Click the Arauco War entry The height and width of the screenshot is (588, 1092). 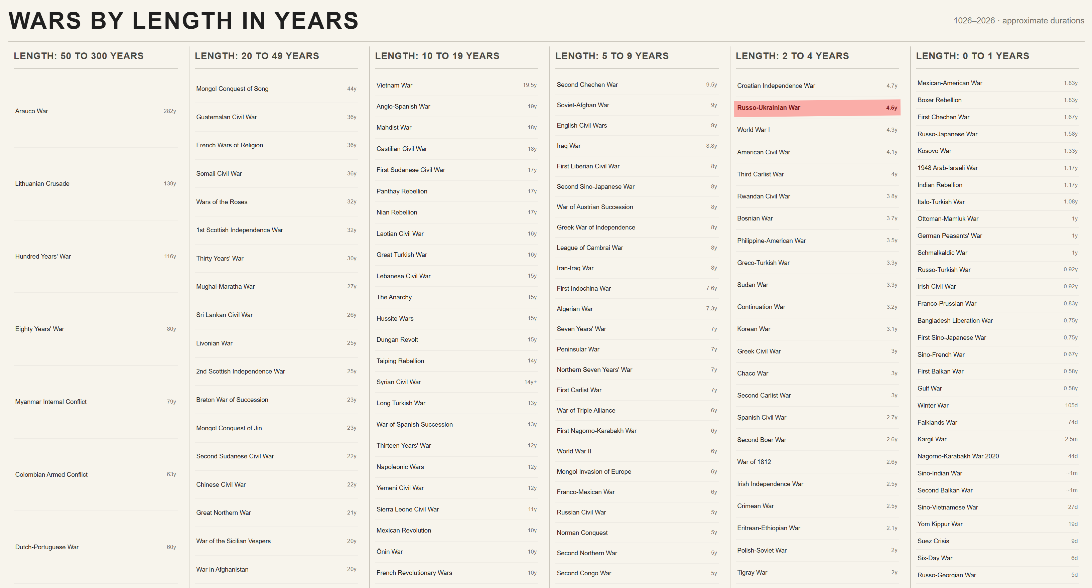[95, 111]
